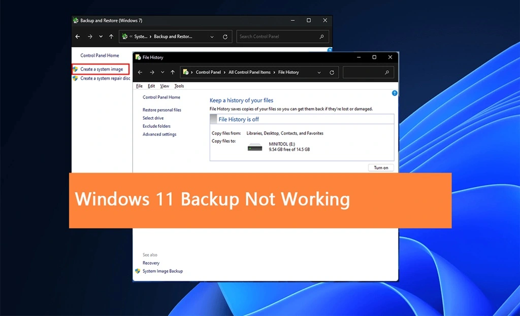Viewport: 520px width, 316px height.
Task: Turn on File History
Action: 381,167
